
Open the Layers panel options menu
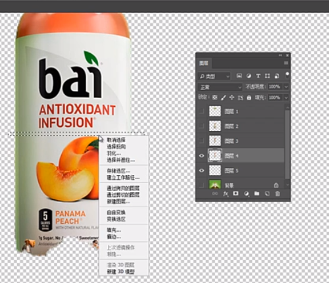point(286,63)
